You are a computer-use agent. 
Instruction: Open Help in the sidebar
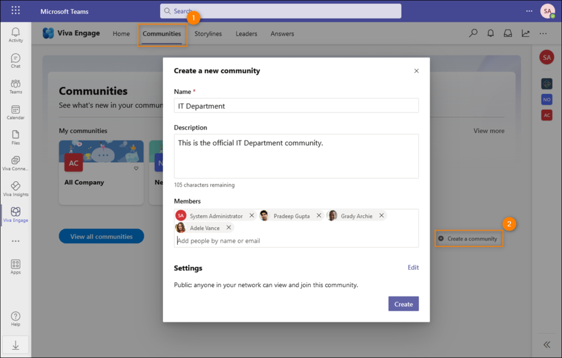point(15,319)
